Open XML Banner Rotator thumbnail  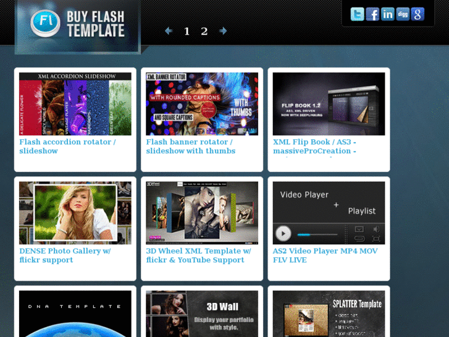click(202, 104)
